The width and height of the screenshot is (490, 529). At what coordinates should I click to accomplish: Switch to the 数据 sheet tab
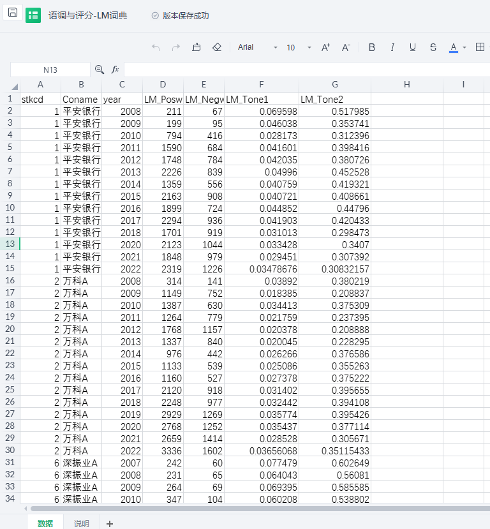point(45,523)
